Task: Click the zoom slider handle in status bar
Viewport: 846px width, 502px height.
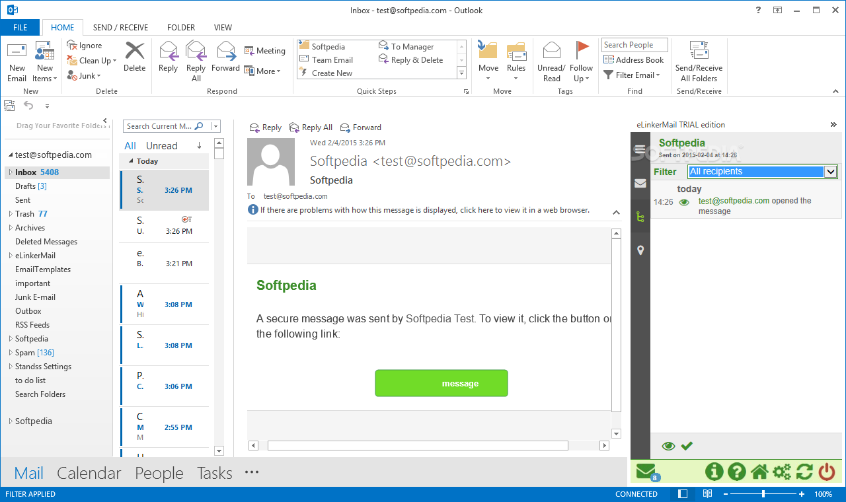Action: [x=763, y=493]
